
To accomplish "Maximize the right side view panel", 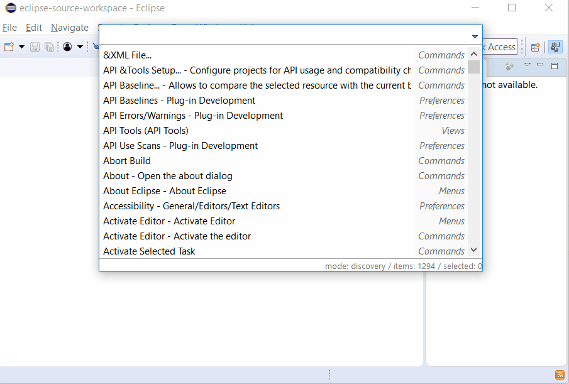I will 555,65.
